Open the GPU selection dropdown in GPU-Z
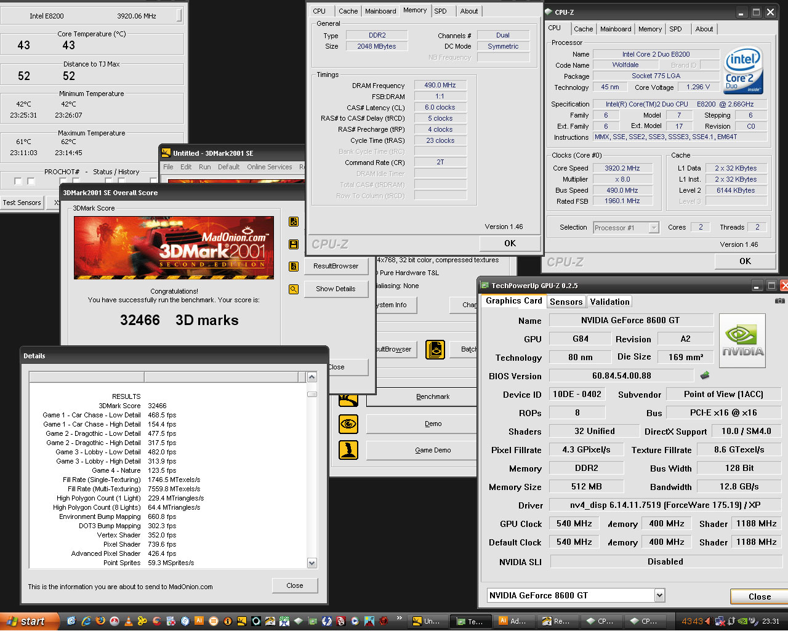Screen dimensions: 788x631 coord(659,595)
